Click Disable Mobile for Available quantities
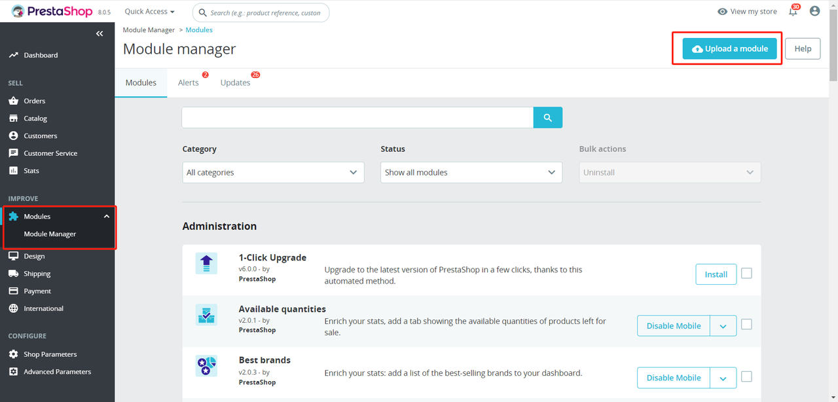Viewport: 838px width, 402px height. (674, 326)
